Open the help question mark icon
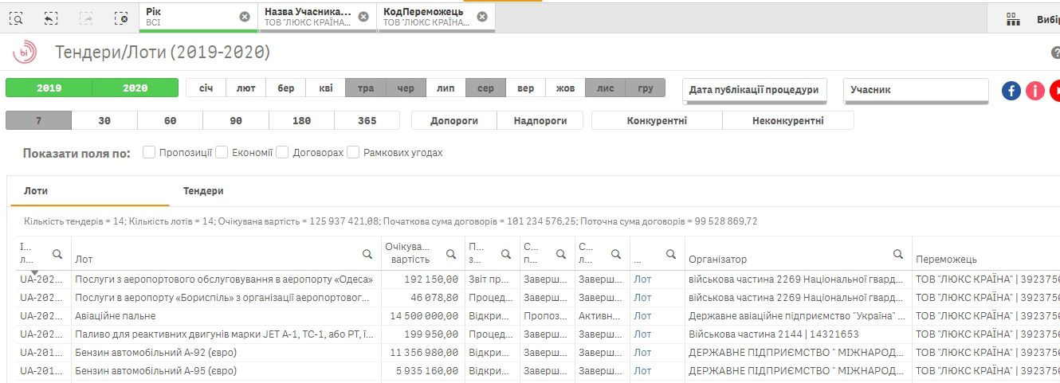The height and width of the screenshot is (383, 1060). 1055,53
